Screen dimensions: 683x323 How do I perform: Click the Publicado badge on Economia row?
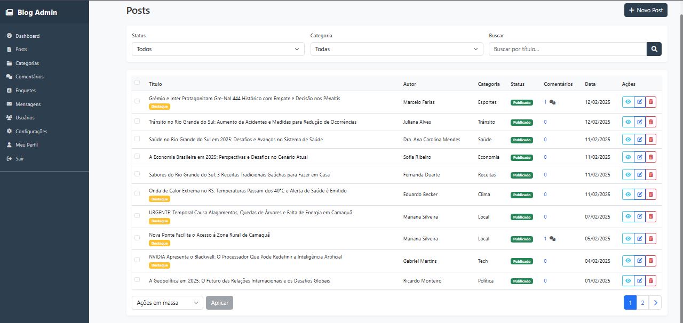click(x=521, y=158)
